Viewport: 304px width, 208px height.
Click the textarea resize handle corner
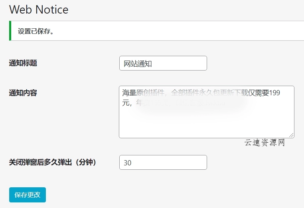pyautogui.click(x=292, y=135)
